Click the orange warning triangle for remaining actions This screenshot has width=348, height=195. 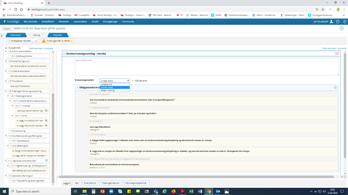point(44,41)
